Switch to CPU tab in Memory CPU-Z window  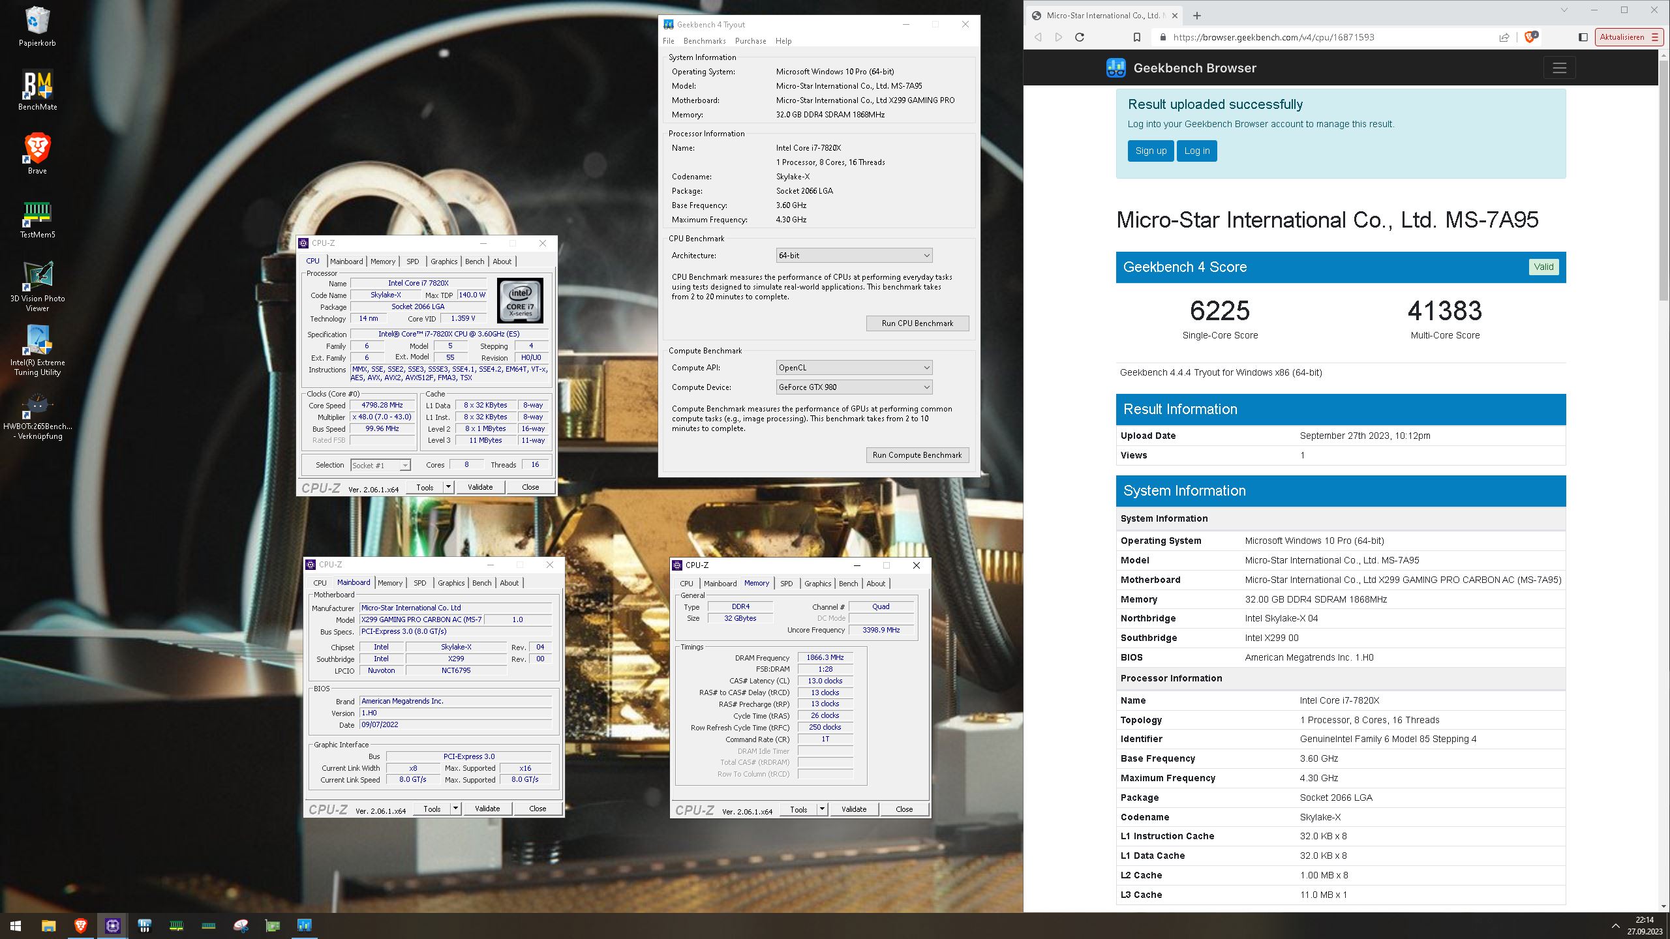click(x=686, y=584)
